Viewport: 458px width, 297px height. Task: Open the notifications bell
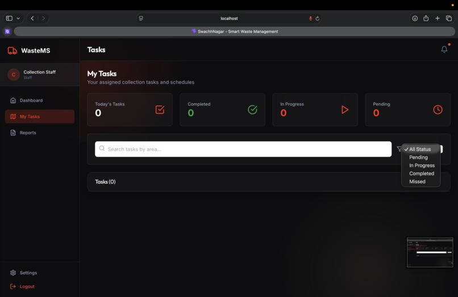(444, 49)
